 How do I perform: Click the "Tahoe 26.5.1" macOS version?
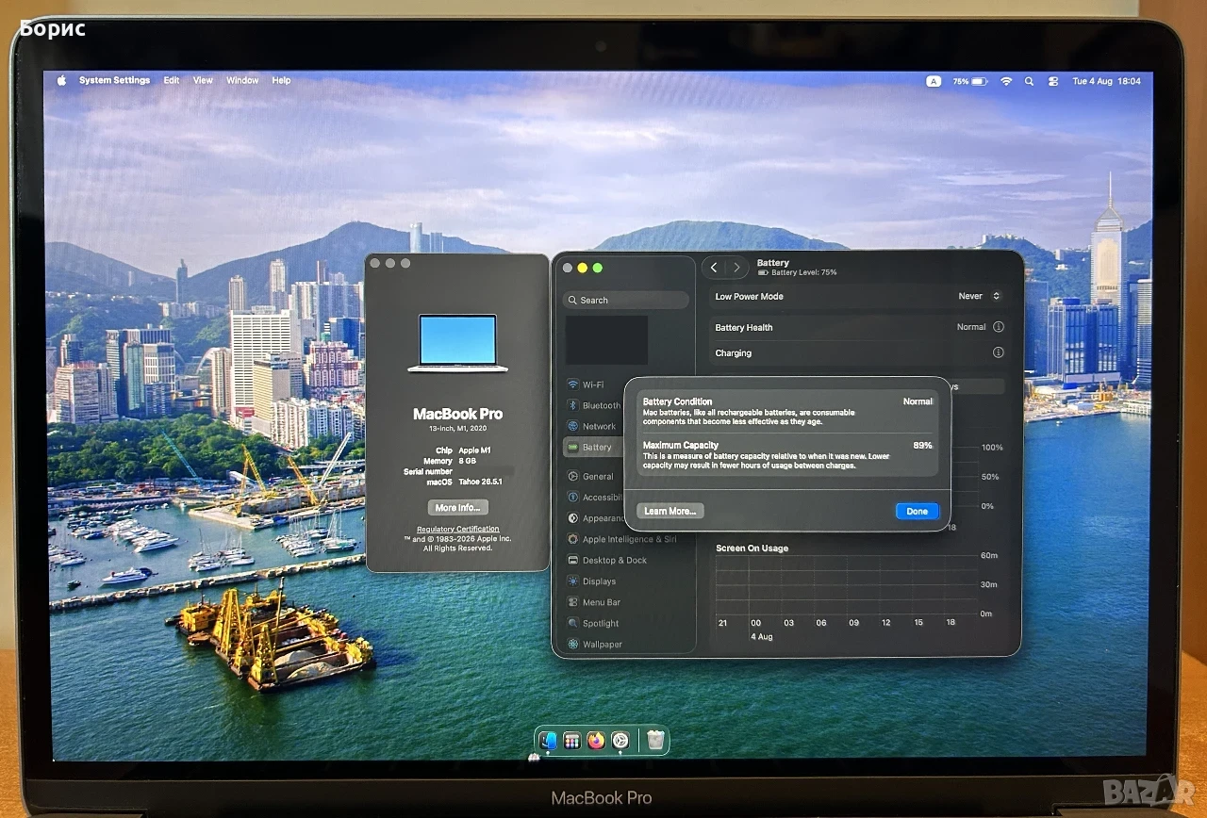(481, 482)
